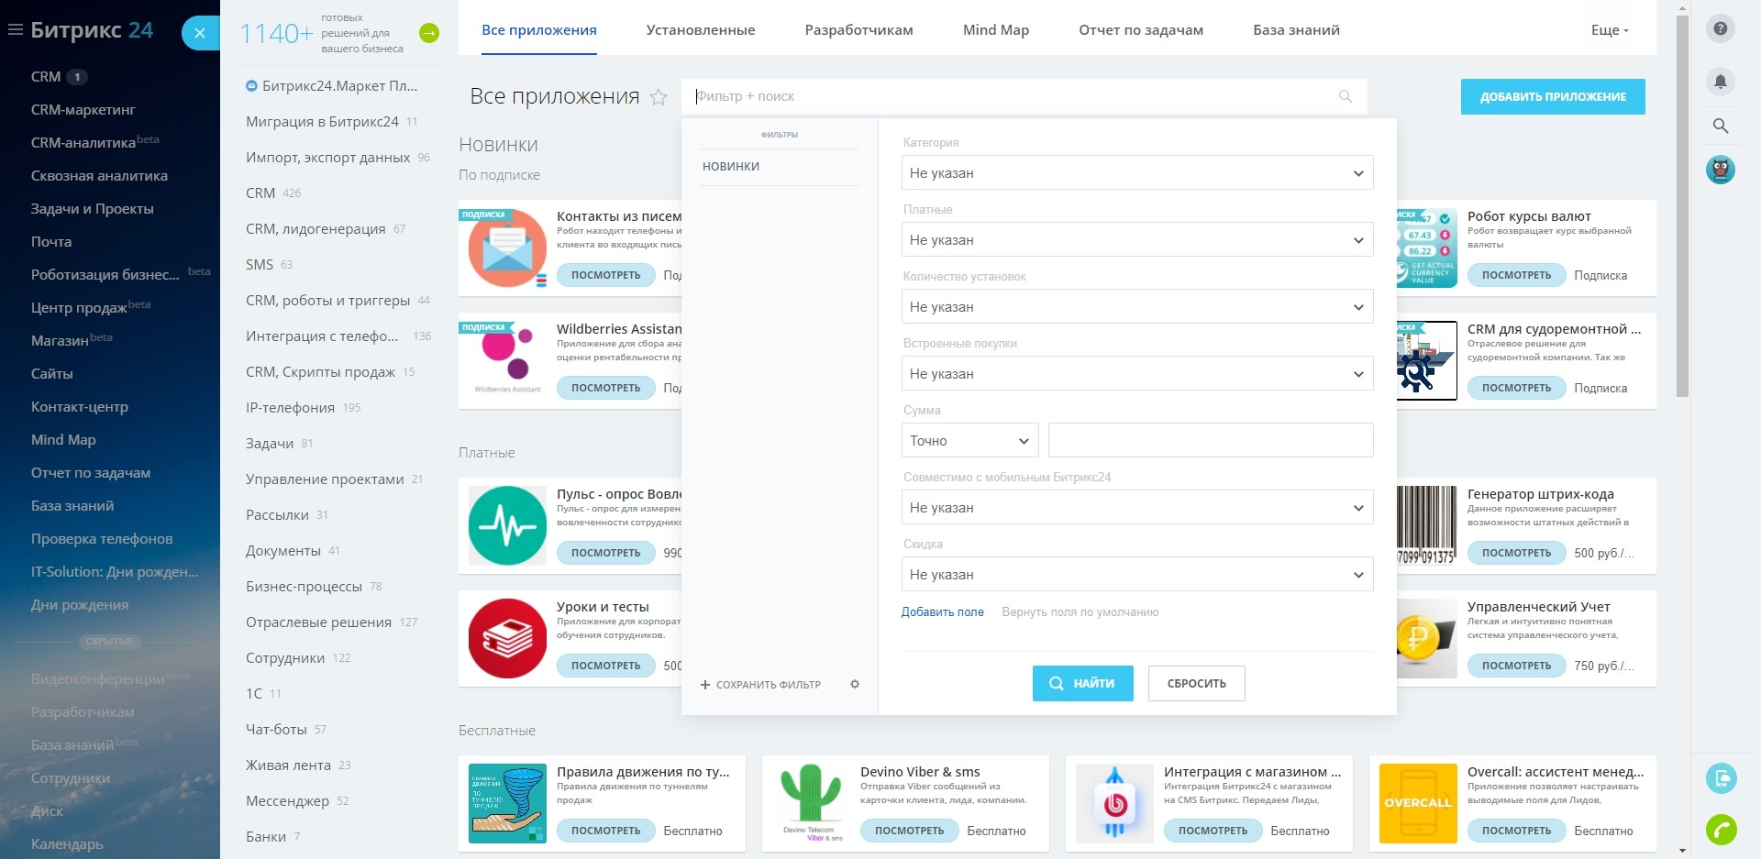Click the Скрытые divider label in sidebar
This screenshot has width=1761, height=859.
(x=110, y=642)
